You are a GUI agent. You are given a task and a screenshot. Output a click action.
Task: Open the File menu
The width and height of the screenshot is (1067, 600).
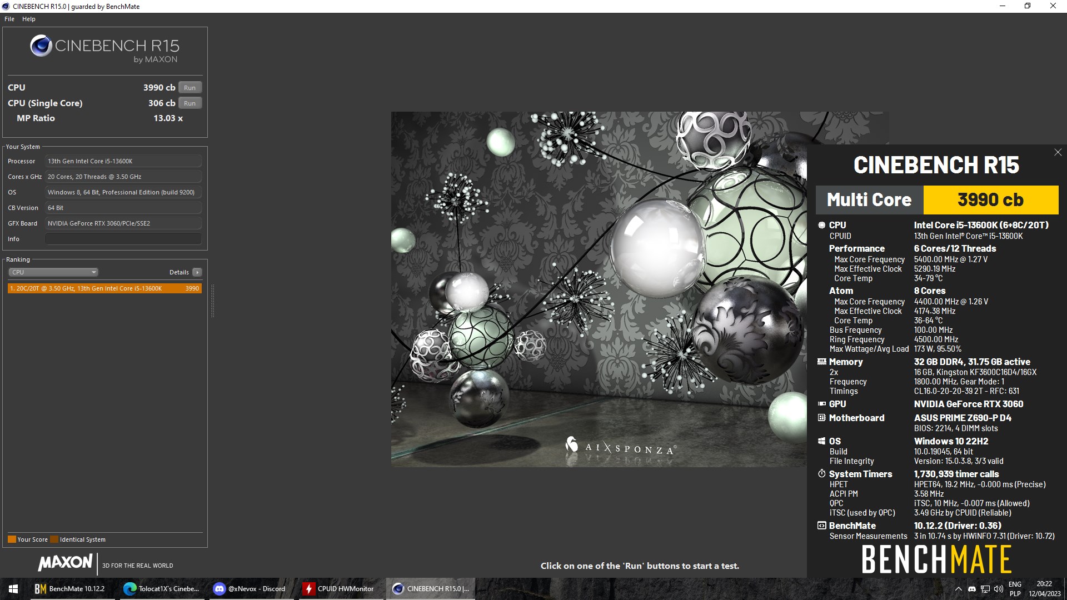click(9, 19)
